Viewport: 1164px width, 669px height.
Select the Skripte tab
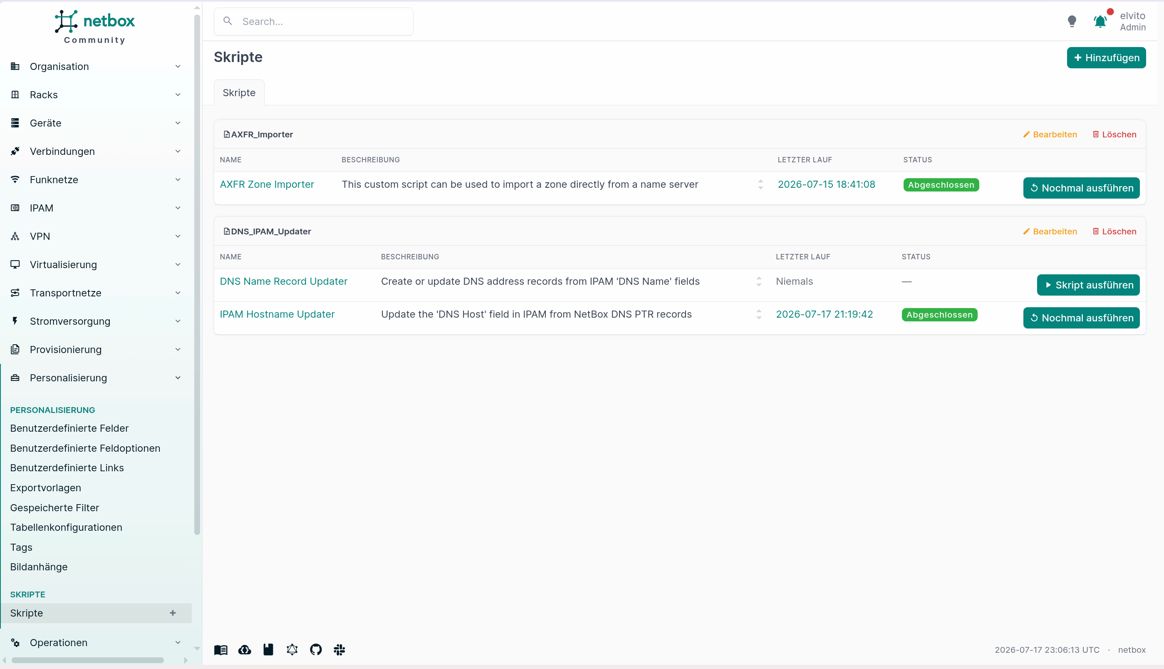(x=239, y=93)
